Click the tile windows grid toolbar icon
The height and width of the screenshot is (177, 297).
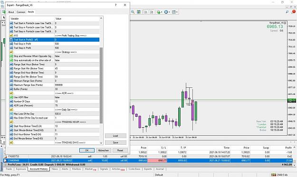(139, 12)
